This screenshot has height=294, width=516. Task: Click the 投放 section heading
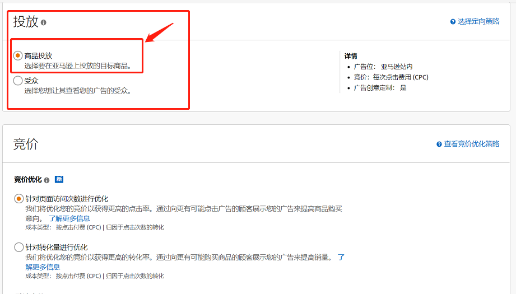tap(26, 22)
